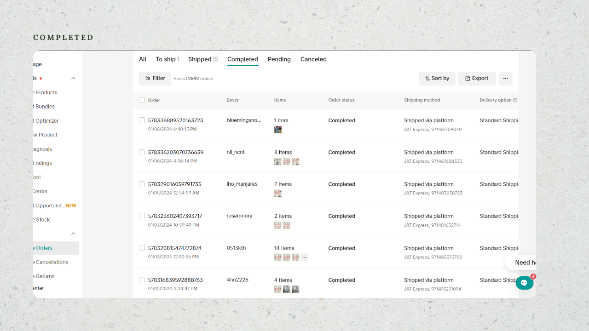Viewport: 589px width, 331px height.
Task: Open the live chat support bubble
Action: (x=524, y=283)
